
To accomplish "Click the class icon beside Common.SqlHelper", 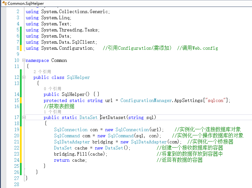I will point(4,3).
